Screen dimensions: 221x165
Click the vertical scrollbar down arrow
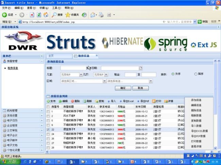point(215,148)
